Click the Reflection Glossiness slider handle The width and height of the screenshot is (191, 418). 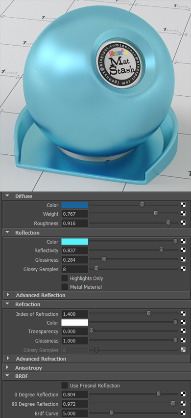coord(104,259)
